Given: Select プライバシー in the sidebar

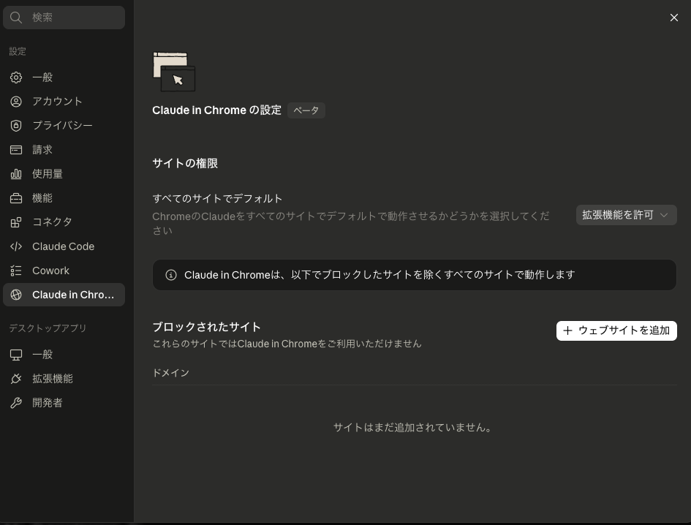Looking at the screenshot, I should (x=64, y=126).
